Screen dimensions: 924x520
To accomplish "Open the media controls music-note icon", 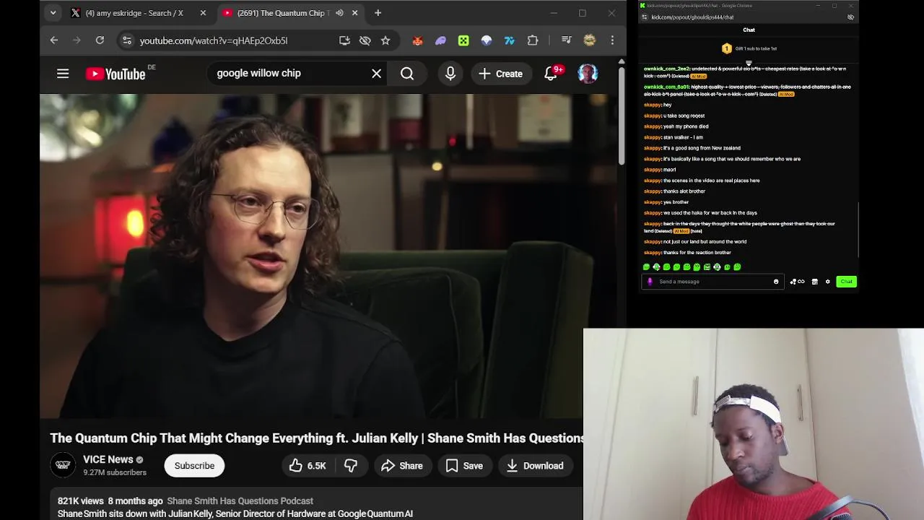I will click(567, 40).
